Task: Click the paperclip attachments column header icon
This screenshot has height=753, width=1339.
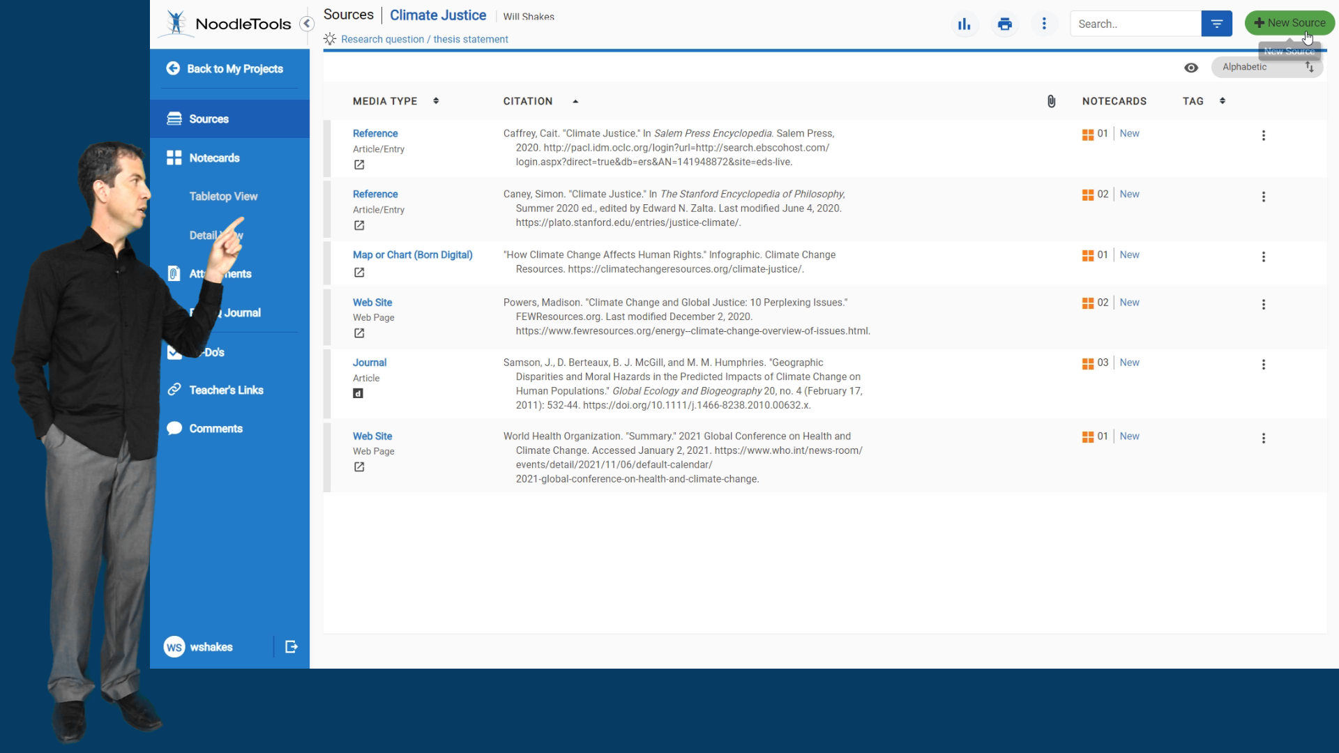Action: pyautogui.click(x=1051, y=101)
